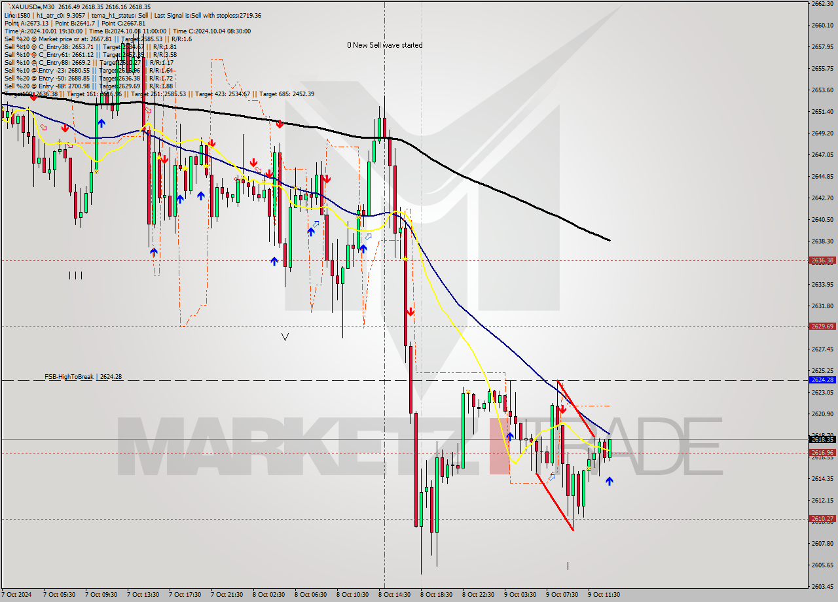
Task: Select the 'Sell %20 @ Entry -88' line
Action: [88, 86]
